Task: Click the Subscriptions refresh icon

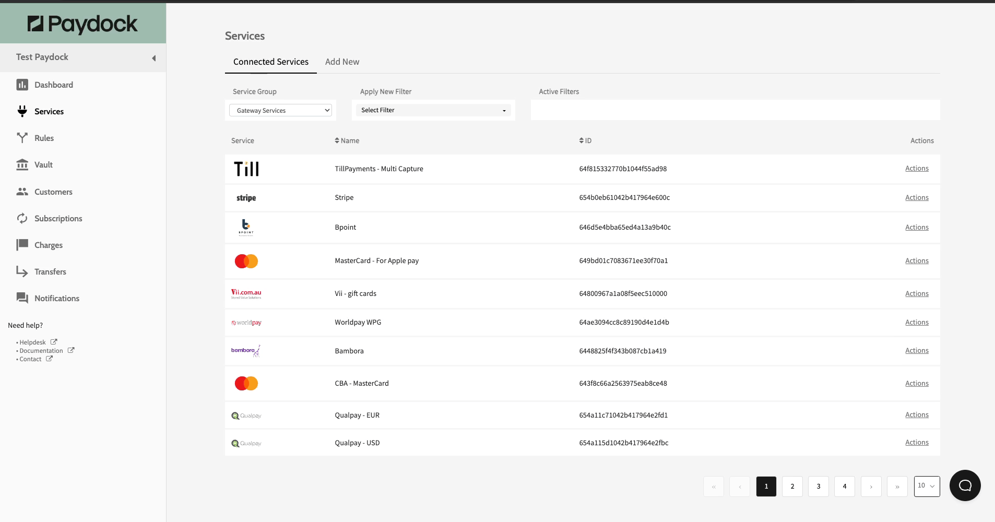Action: click(22, 218)
